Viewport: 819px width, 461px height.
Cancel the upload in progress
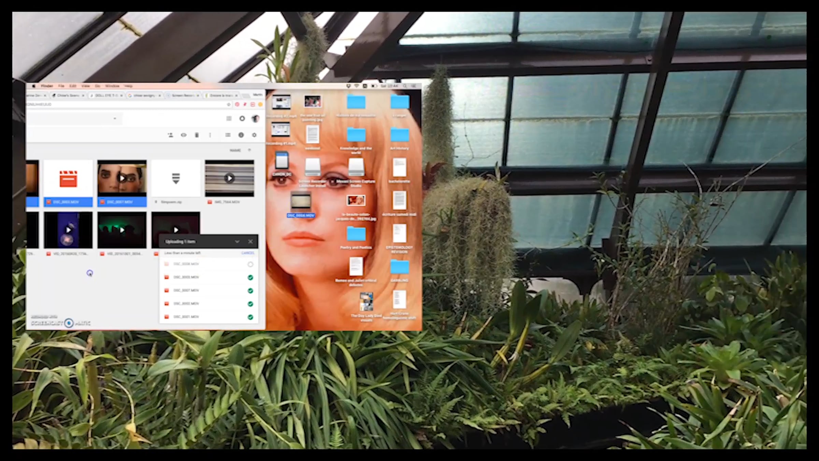click(248, 253)
